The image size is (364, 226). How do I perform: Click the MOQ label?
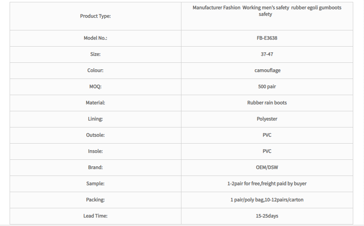point(96,87)
